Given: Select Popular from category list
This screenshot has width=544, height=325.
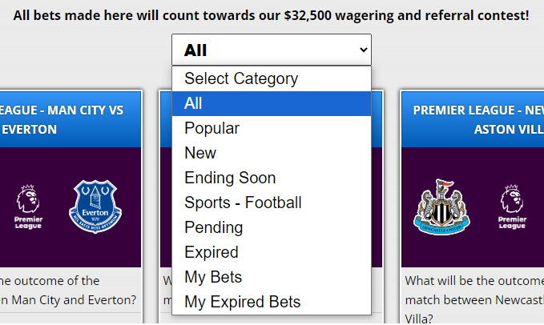Looking at the screenshot, I should click(272, 128).
